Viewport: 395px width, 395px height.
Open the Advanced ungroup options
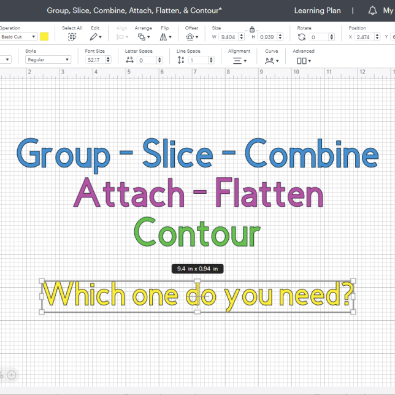[x=304, y=61]
